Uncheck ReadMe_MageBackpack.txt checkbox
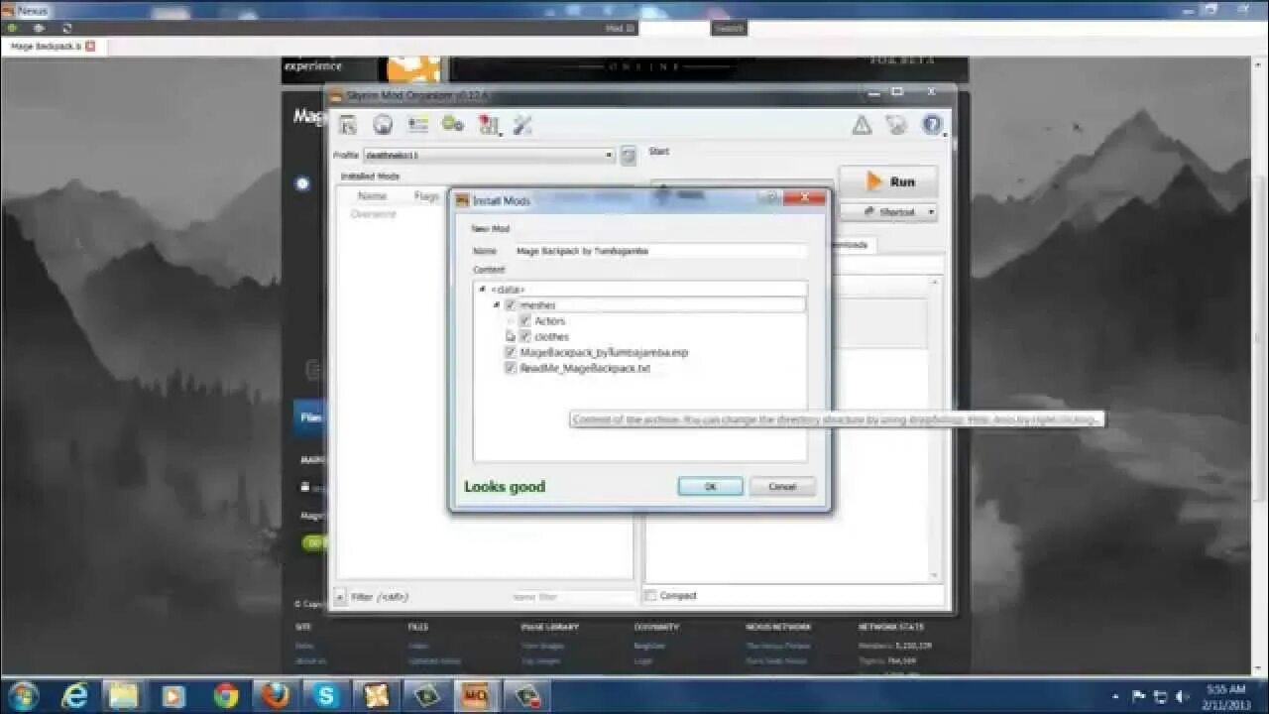 (x=510, y=368)
